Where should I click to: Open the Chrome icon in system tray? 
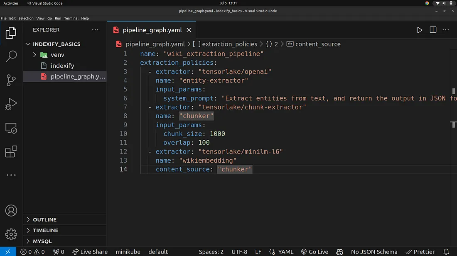pyautogui.click(x=427, y=3)
